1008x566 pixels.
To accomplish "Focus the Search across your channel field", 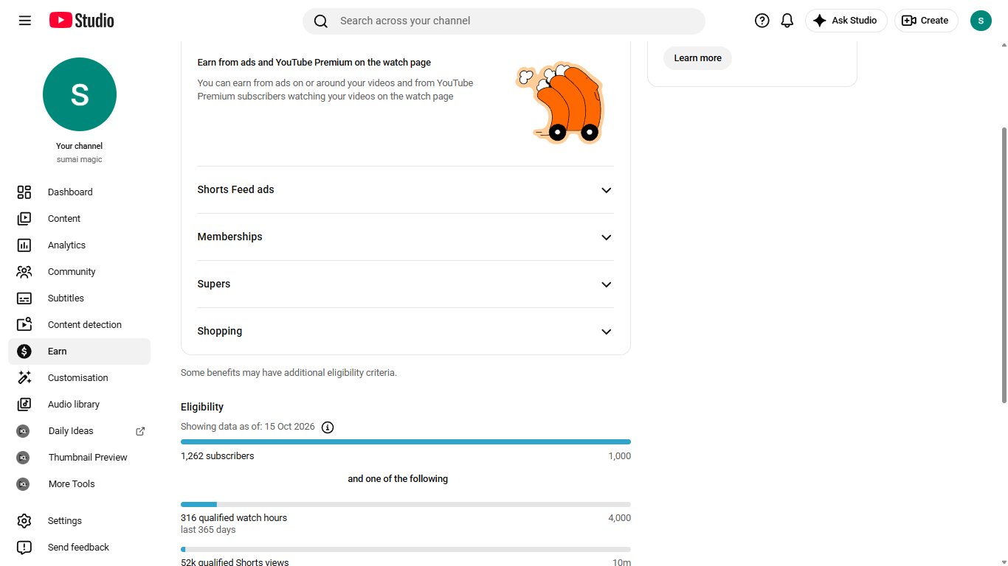I will (504, 21).
